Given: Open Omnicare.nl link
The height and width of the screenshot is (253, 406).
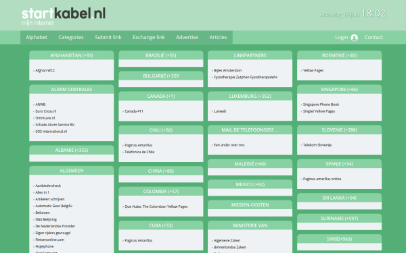Looking at the screenshot, I should [x=45, y=118].
